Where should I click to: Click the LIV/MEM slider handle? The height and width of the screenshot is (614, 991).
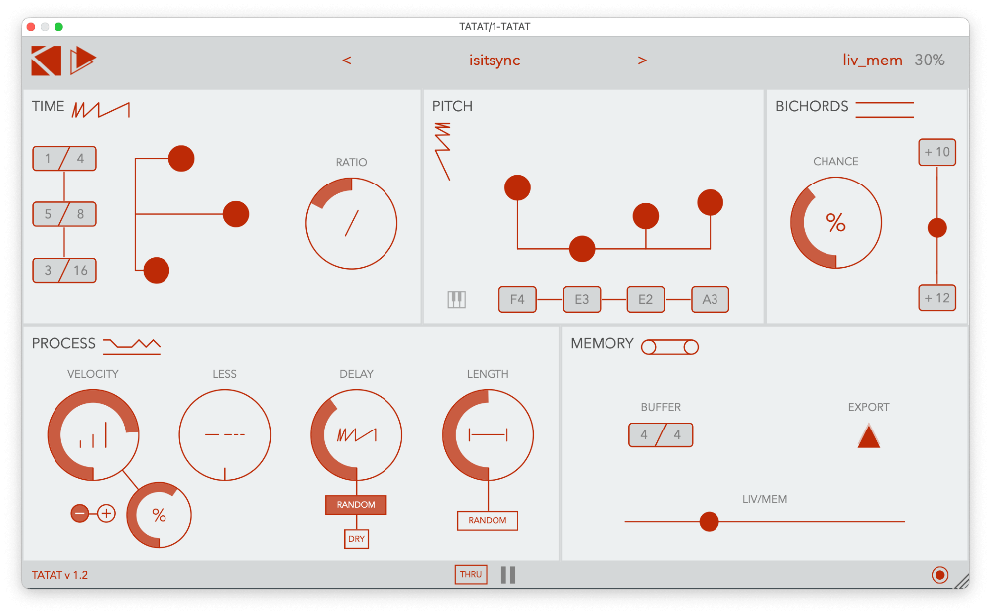pos(709,521)
